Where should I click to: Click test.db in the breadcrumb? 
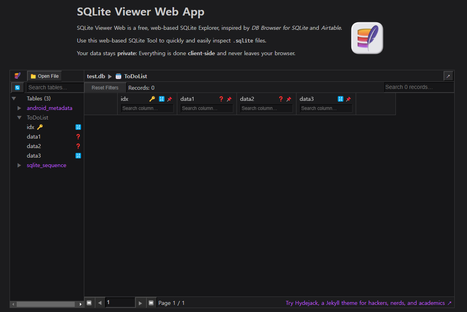click(x=96, y=76)
